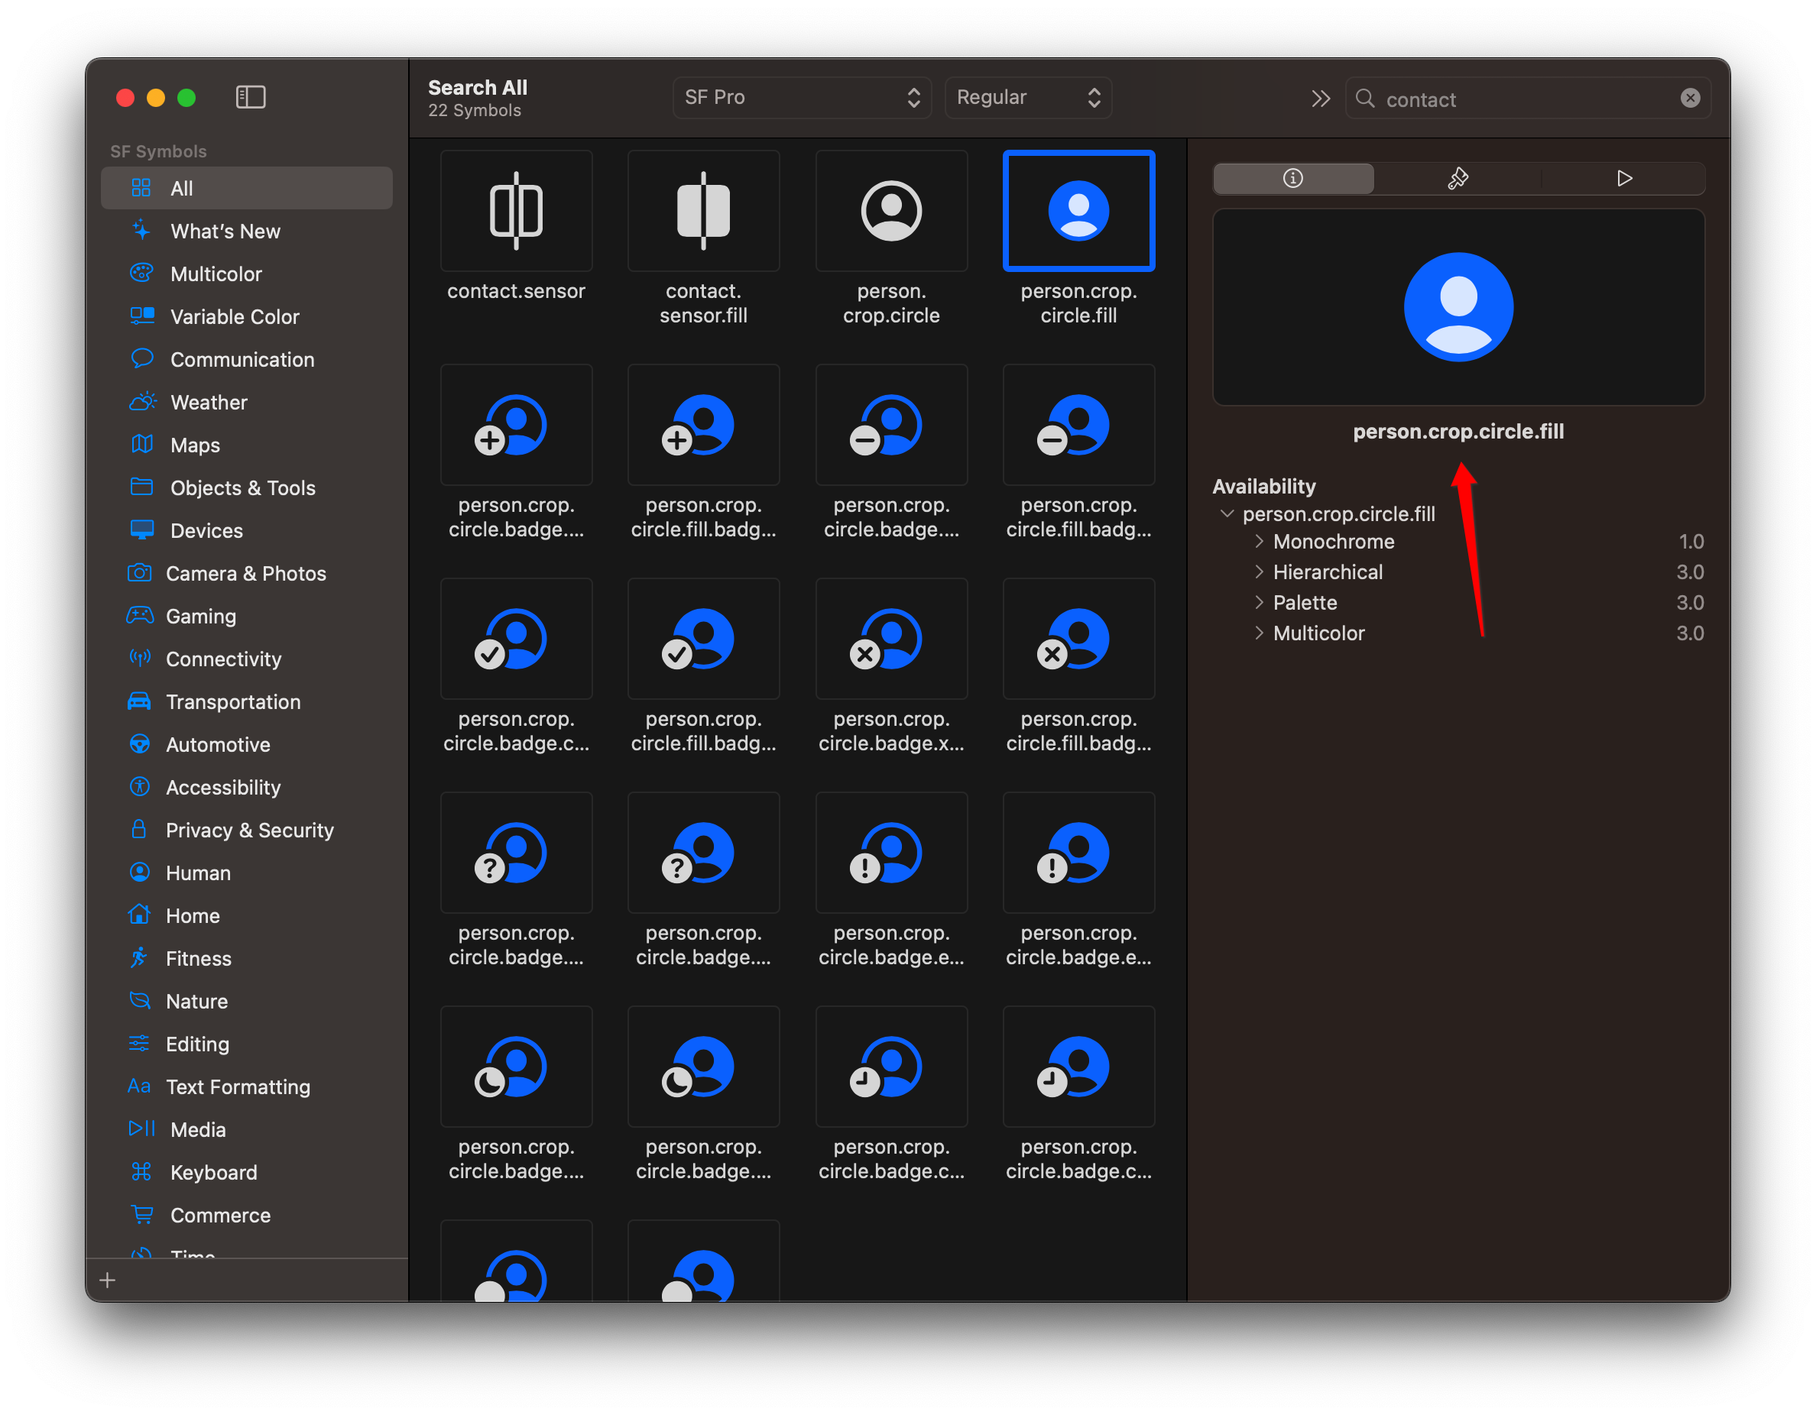The image size is (1816, 1415).
Task: Click the Multicolor palette icon in sidebar
Action: (x=141, y=273)
